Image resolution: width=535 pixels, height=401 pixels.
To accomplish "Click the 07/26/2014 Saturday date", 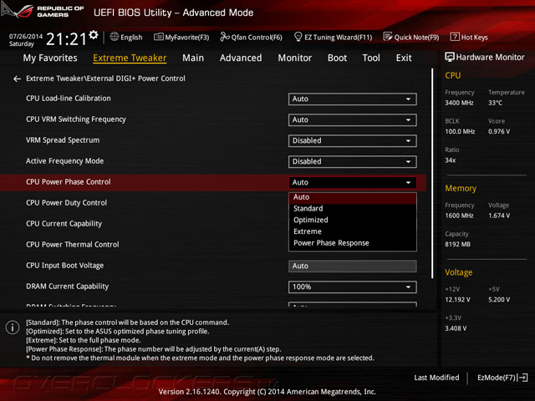I will (26, 40).
